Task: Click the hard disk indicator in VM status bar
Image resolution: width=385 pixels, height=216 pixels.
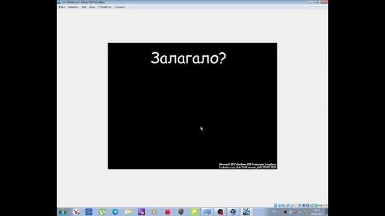Action: [276, 205]
